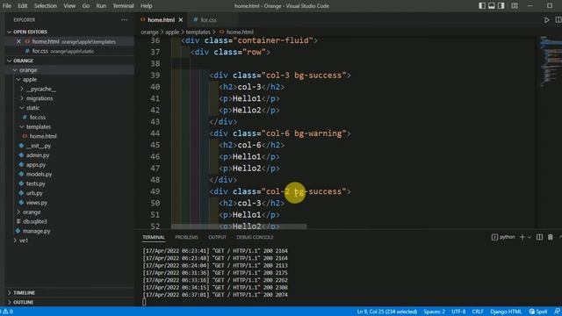
Task: Close the home.html editor tab
Action: point(181,20)
